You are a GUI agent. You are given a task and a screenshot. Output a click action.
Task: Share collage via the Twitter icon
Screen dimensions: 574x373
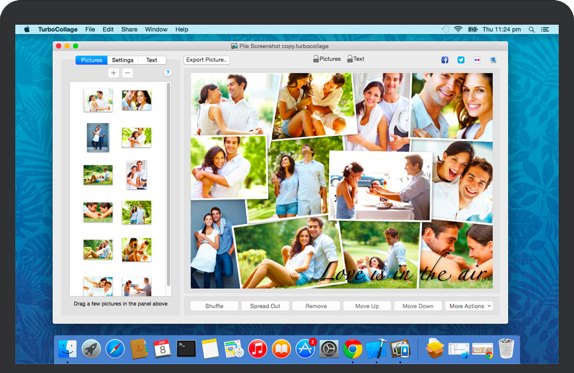[x=461, y=60]
